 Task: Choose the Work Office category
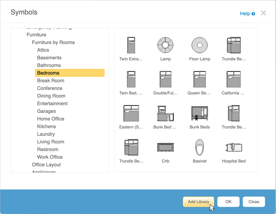[50, 157]
